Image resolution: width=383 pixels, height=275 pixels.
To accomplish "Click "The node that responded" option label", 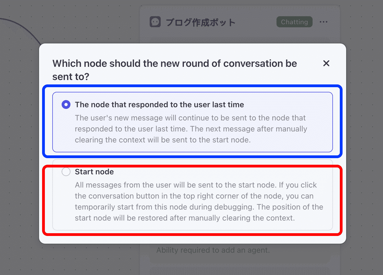I will tap(159, 105).
